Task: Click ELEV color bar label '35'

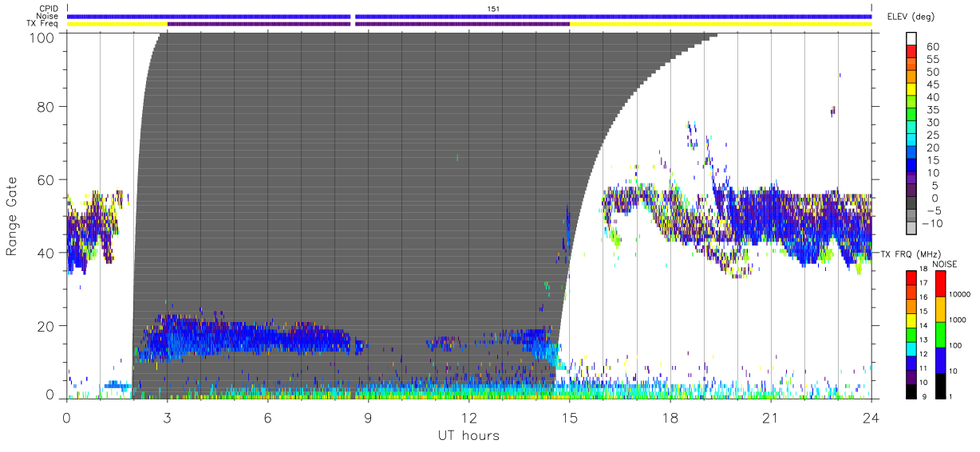Action: [x=933, y=110]
